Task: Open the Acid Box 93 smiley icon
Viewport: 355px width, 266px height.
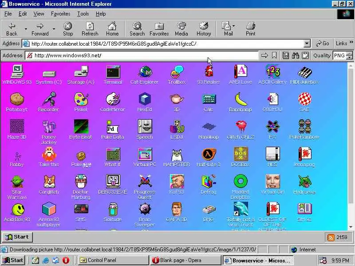Action: click(x=17, y=212)
